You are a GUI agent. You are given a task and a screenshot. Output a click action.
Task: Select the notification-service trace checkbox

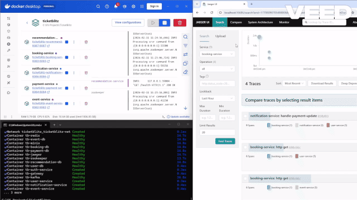pyautogui.click(x=245, y=116)
